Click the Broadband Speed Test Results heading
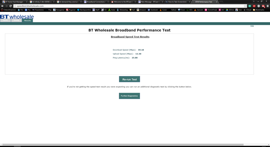The width and height of the screenshot is (270, 147). click(130, 37)
